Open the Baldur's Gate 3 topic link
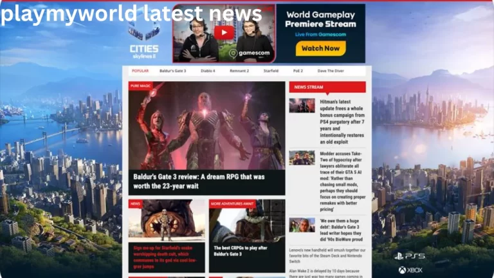The image size is (494, 278). point(172,71)
